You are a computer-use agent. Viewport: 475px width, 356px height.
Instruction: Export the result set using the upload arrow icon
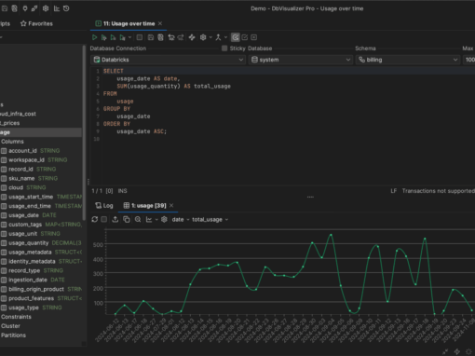pyautogui.click(x=115, y=219)
